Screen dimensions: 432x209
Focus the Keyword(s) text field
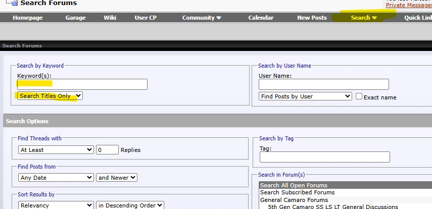82,84
